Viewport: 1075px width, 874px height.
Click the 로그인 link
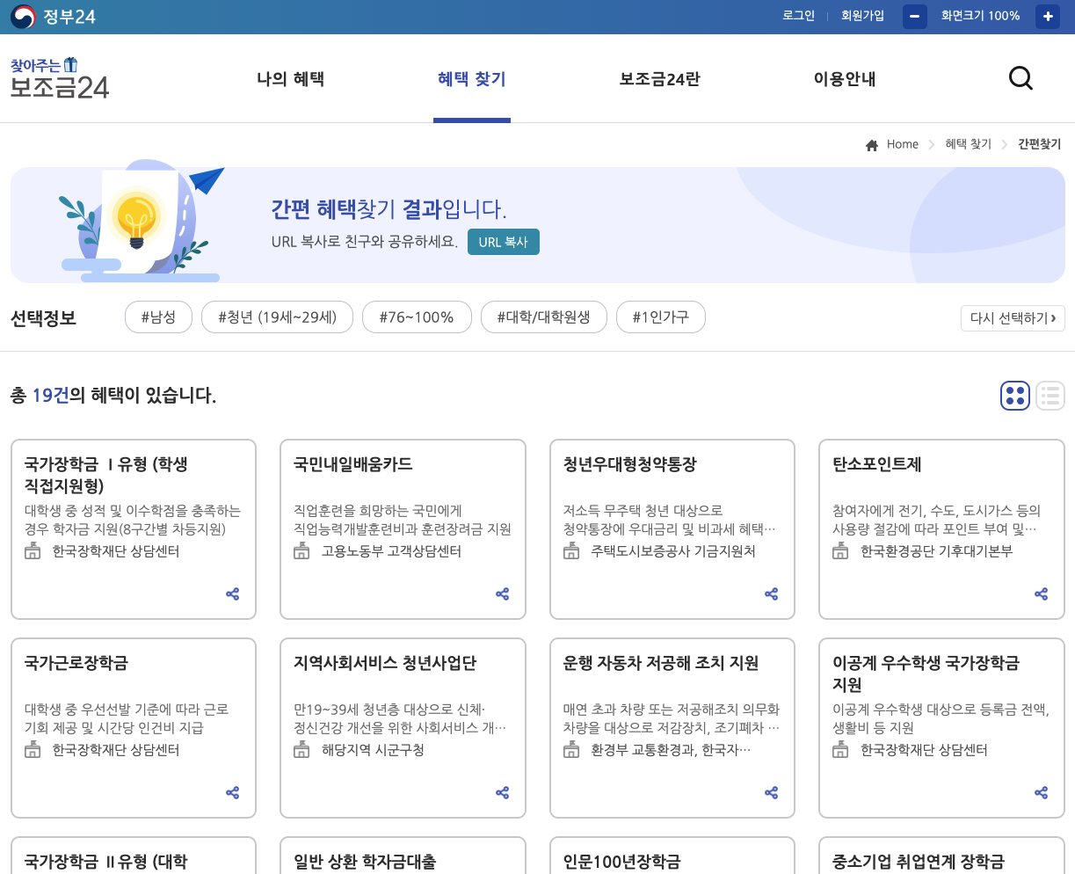[x=799, y=16]
